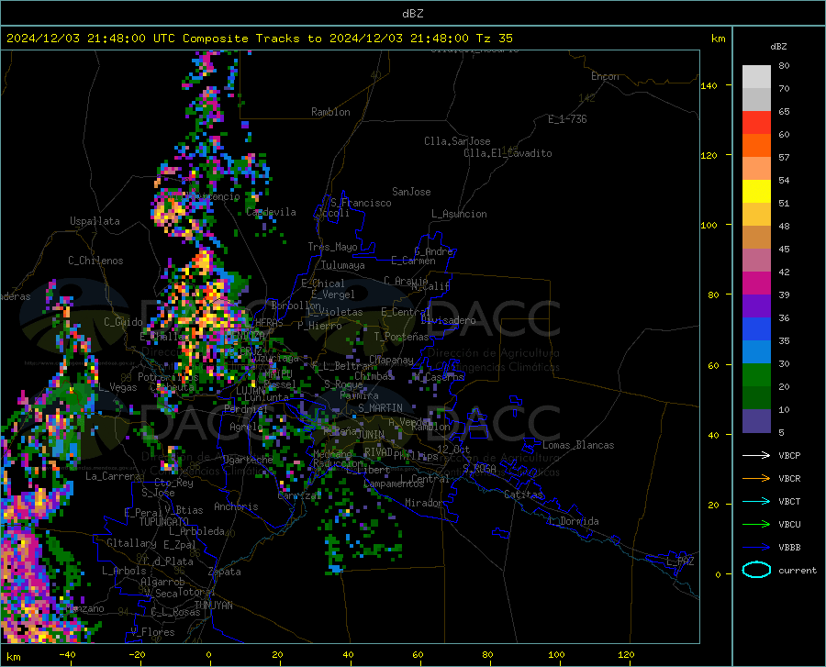Click the 'La_Carrera' map label
This screenshot has height=667, width=826.
tap(113, 476)
